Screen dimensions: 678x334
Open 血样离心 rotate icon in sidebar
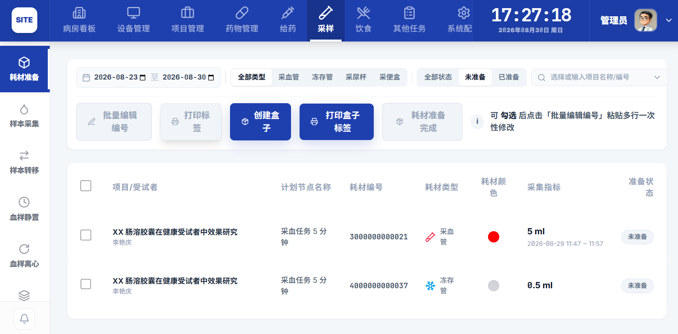(x=24, y=249)
